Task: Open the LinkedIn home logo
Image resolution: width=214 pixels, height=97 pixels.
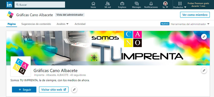Action: pyautogui.click(x=9, y=5)
